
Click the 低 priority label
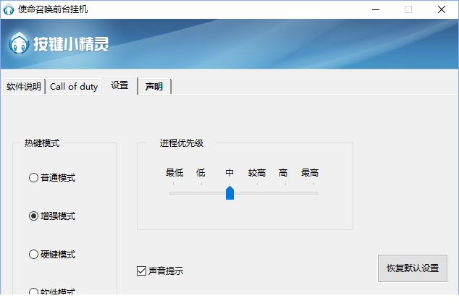click(x=201, y=173)
